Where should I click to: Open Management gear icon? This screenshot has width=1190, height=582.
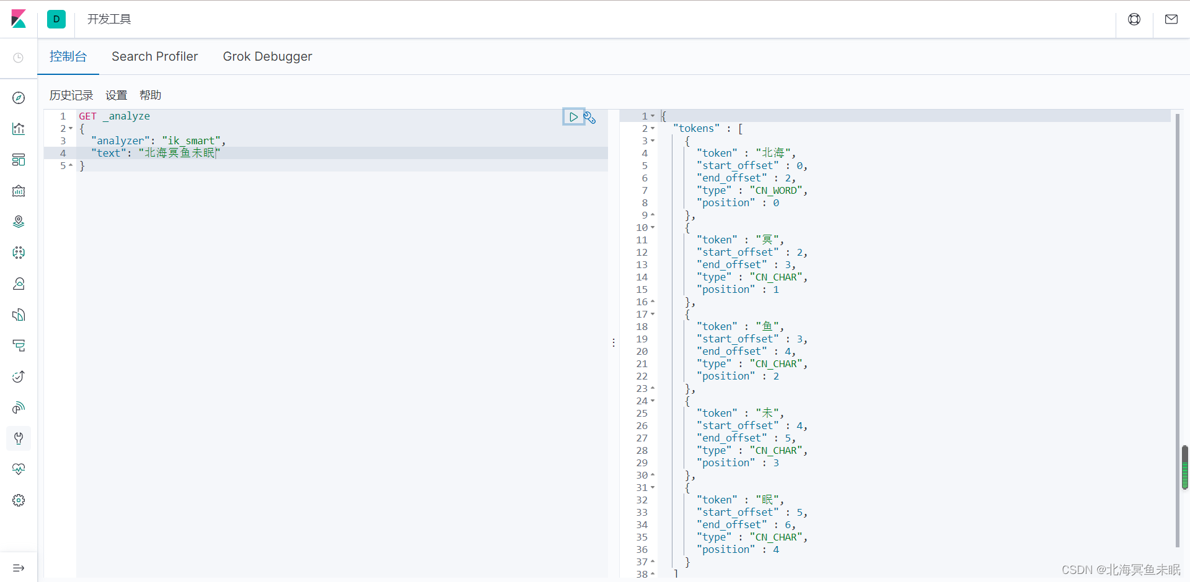[x=19, y=500]
